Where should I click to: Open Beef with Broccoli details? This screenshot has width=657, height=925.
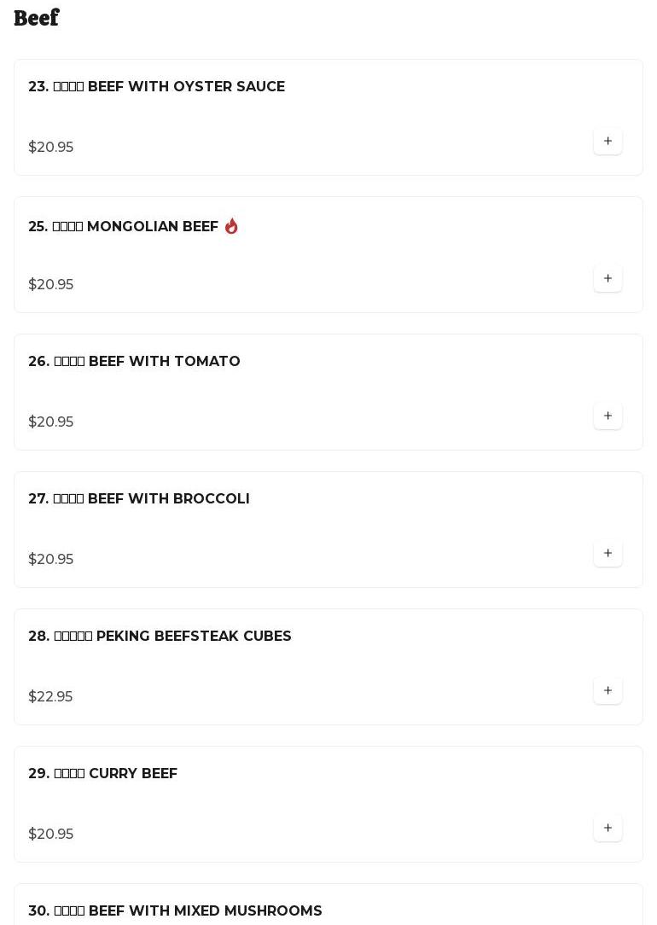(139, 499)
